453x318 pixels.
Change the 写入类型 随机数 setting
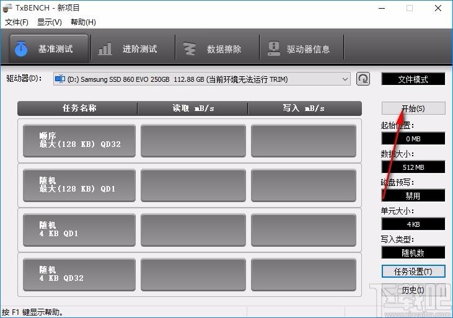tap(413, 253)
